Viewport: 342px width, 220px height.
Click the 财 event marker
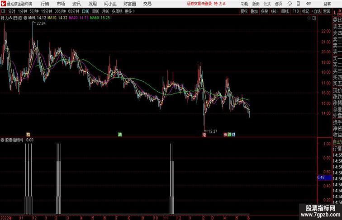(x=233, y=135)
